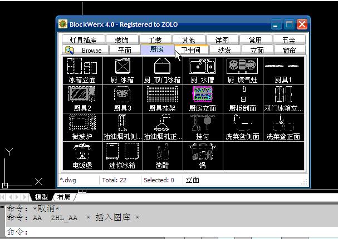Select the 厨柜剖面 block

243,99
